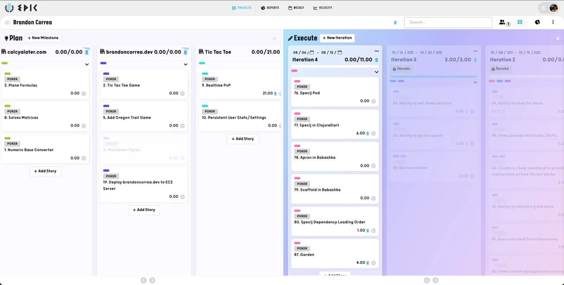The image size is (564, 285).
Task: Click the lightbulb icon beside Plan heading
Action: pyautogui.click(x=6, y=38)
